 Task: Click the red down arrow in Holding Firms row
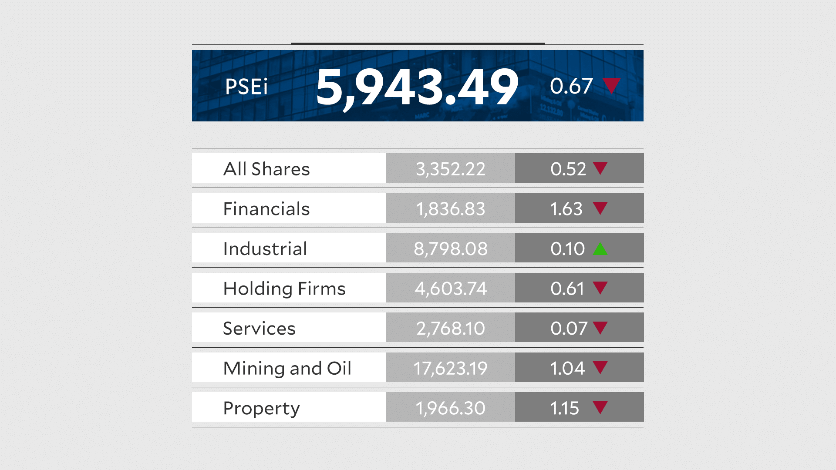(x=600, y=287)
